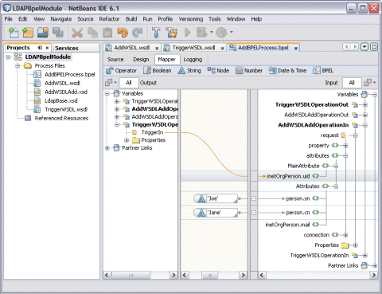Open the Operator mapper palette
The image size is (382, 294).
[x=121, y=71]
